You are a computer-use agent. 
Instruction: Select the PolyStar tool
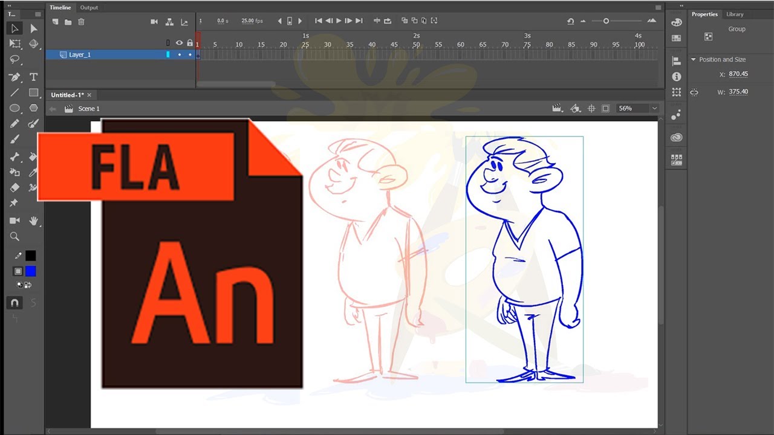point(34,108)
